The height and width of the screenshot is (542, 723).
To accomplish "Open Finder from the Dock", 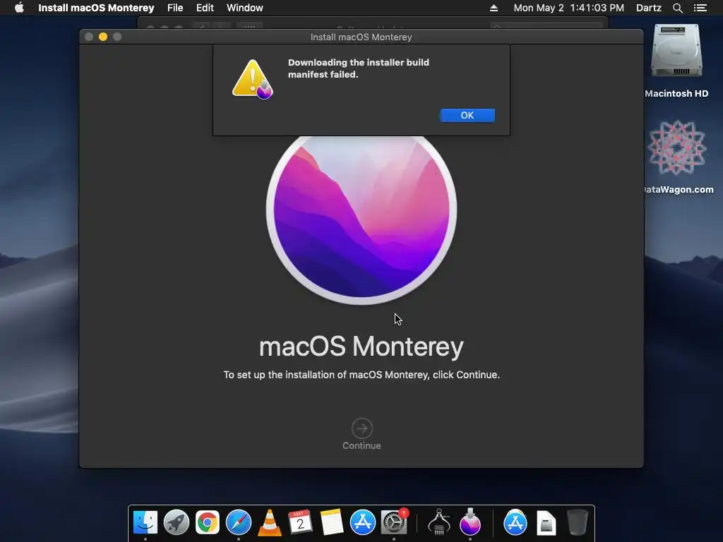I will [145, 523].
